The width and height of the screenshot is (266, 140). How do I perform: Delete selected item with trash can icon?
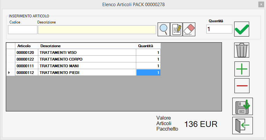[242, 50]
